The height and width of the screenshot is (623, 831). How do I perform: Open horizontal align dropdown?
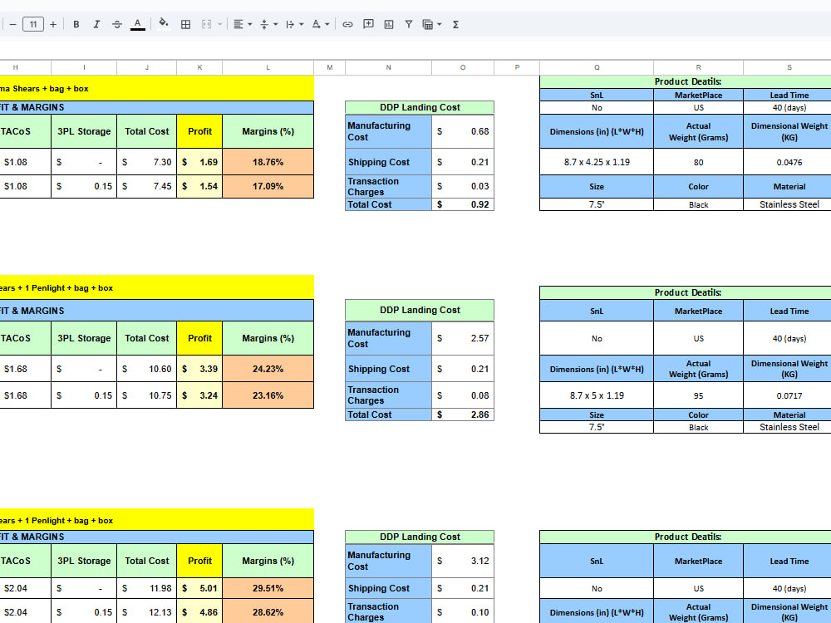click(x=243, y=24)
